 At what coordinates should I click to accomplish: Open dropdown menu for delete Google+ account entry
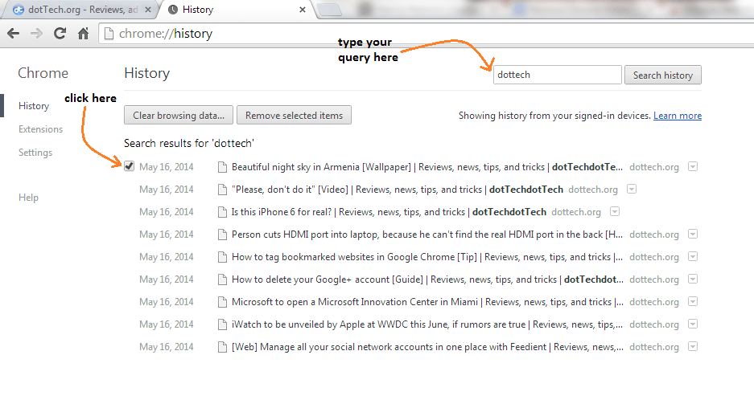tap(693, 279)
